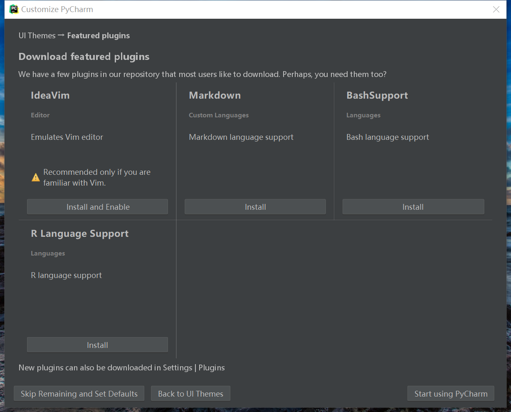Install the BashSupport plugin

coord(413,207)
